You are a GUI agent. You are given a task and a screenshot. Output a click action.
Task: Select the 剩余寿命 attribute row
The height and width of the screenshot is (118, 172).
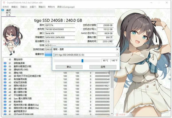(56, 102)
